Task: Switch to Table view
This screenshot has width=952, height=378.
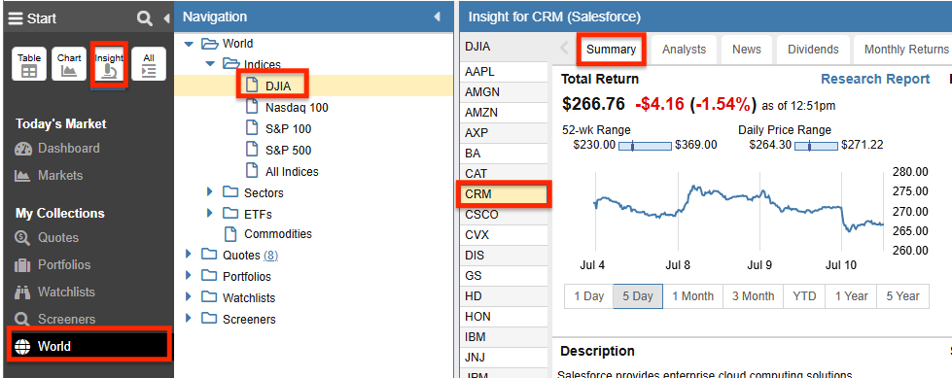Action: pyautogui.click(x=29, y=64)
